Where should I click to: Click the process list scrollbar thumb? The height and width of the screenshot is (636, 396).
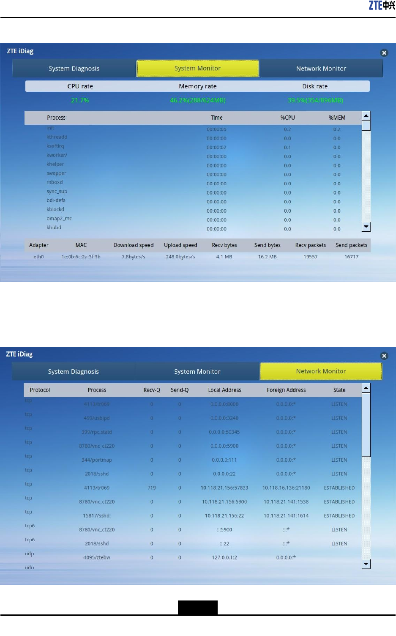pos(366,126)
